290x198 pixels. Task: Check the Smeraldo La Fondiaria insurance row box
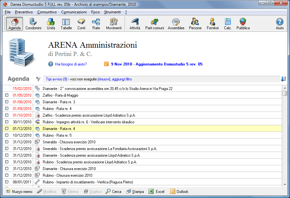click(x=7, y=148)
